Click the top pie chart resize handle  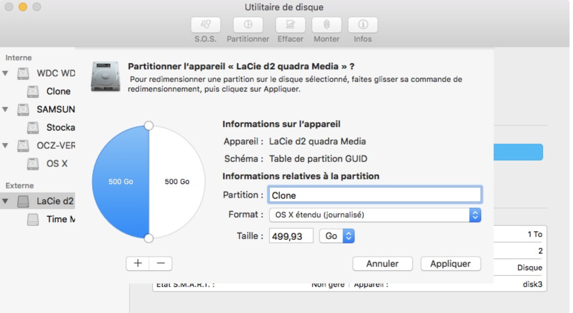[x=149, y=125]
